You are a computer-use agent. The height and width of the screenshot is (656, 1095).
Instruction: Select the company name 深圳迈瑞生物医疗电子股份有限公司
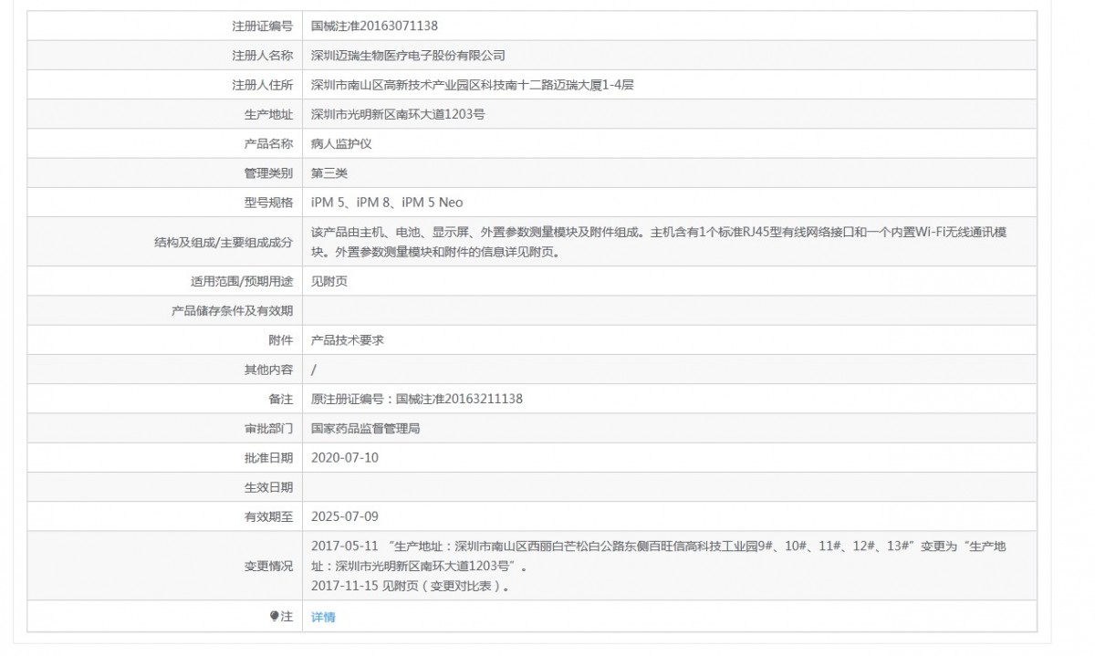point(408,56)
